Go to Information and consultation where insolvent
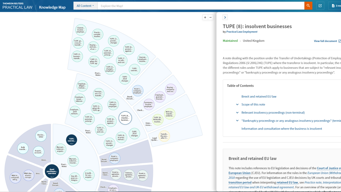The height and width of the screenshot is (192, 341). point(282,129)
